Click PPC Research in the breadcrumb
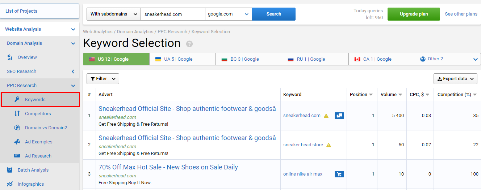This screenshot has width=481, height=190. (172, 32)
